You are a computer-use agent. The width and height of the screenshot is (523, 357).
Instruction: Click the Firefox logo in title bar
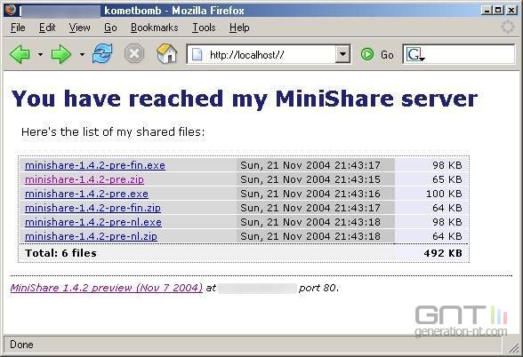pyautogui.click(x=10, y=11)
